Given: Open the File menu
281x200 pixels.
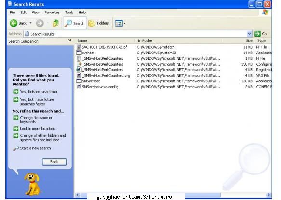Looking at the screenshot, I should click(13, 13).
